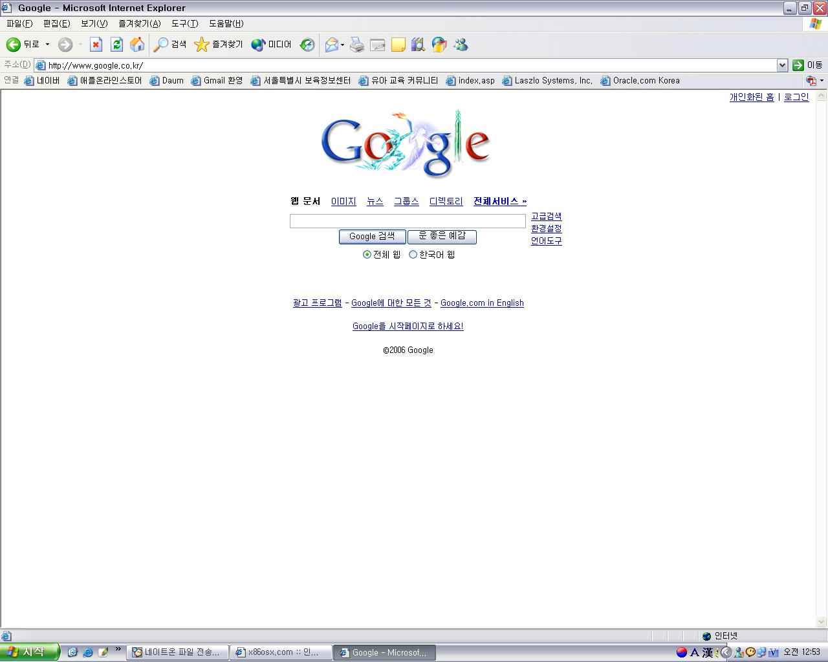Launch the Messenger people icon in toolbar

[461, 45]
